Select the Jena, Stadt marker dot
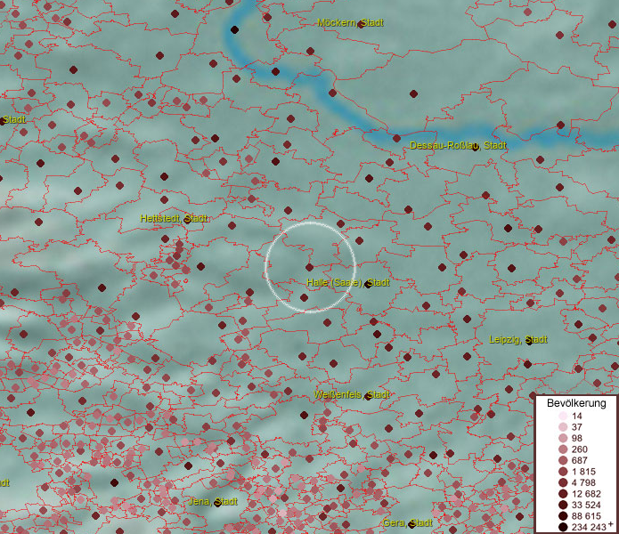Image resolution: width=619 pixels, height=534 pixels. pyautogui.click(x=216, y=503)
